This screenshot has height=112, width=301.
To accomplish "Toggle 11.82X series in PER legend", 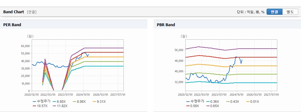I will (60, 106).
